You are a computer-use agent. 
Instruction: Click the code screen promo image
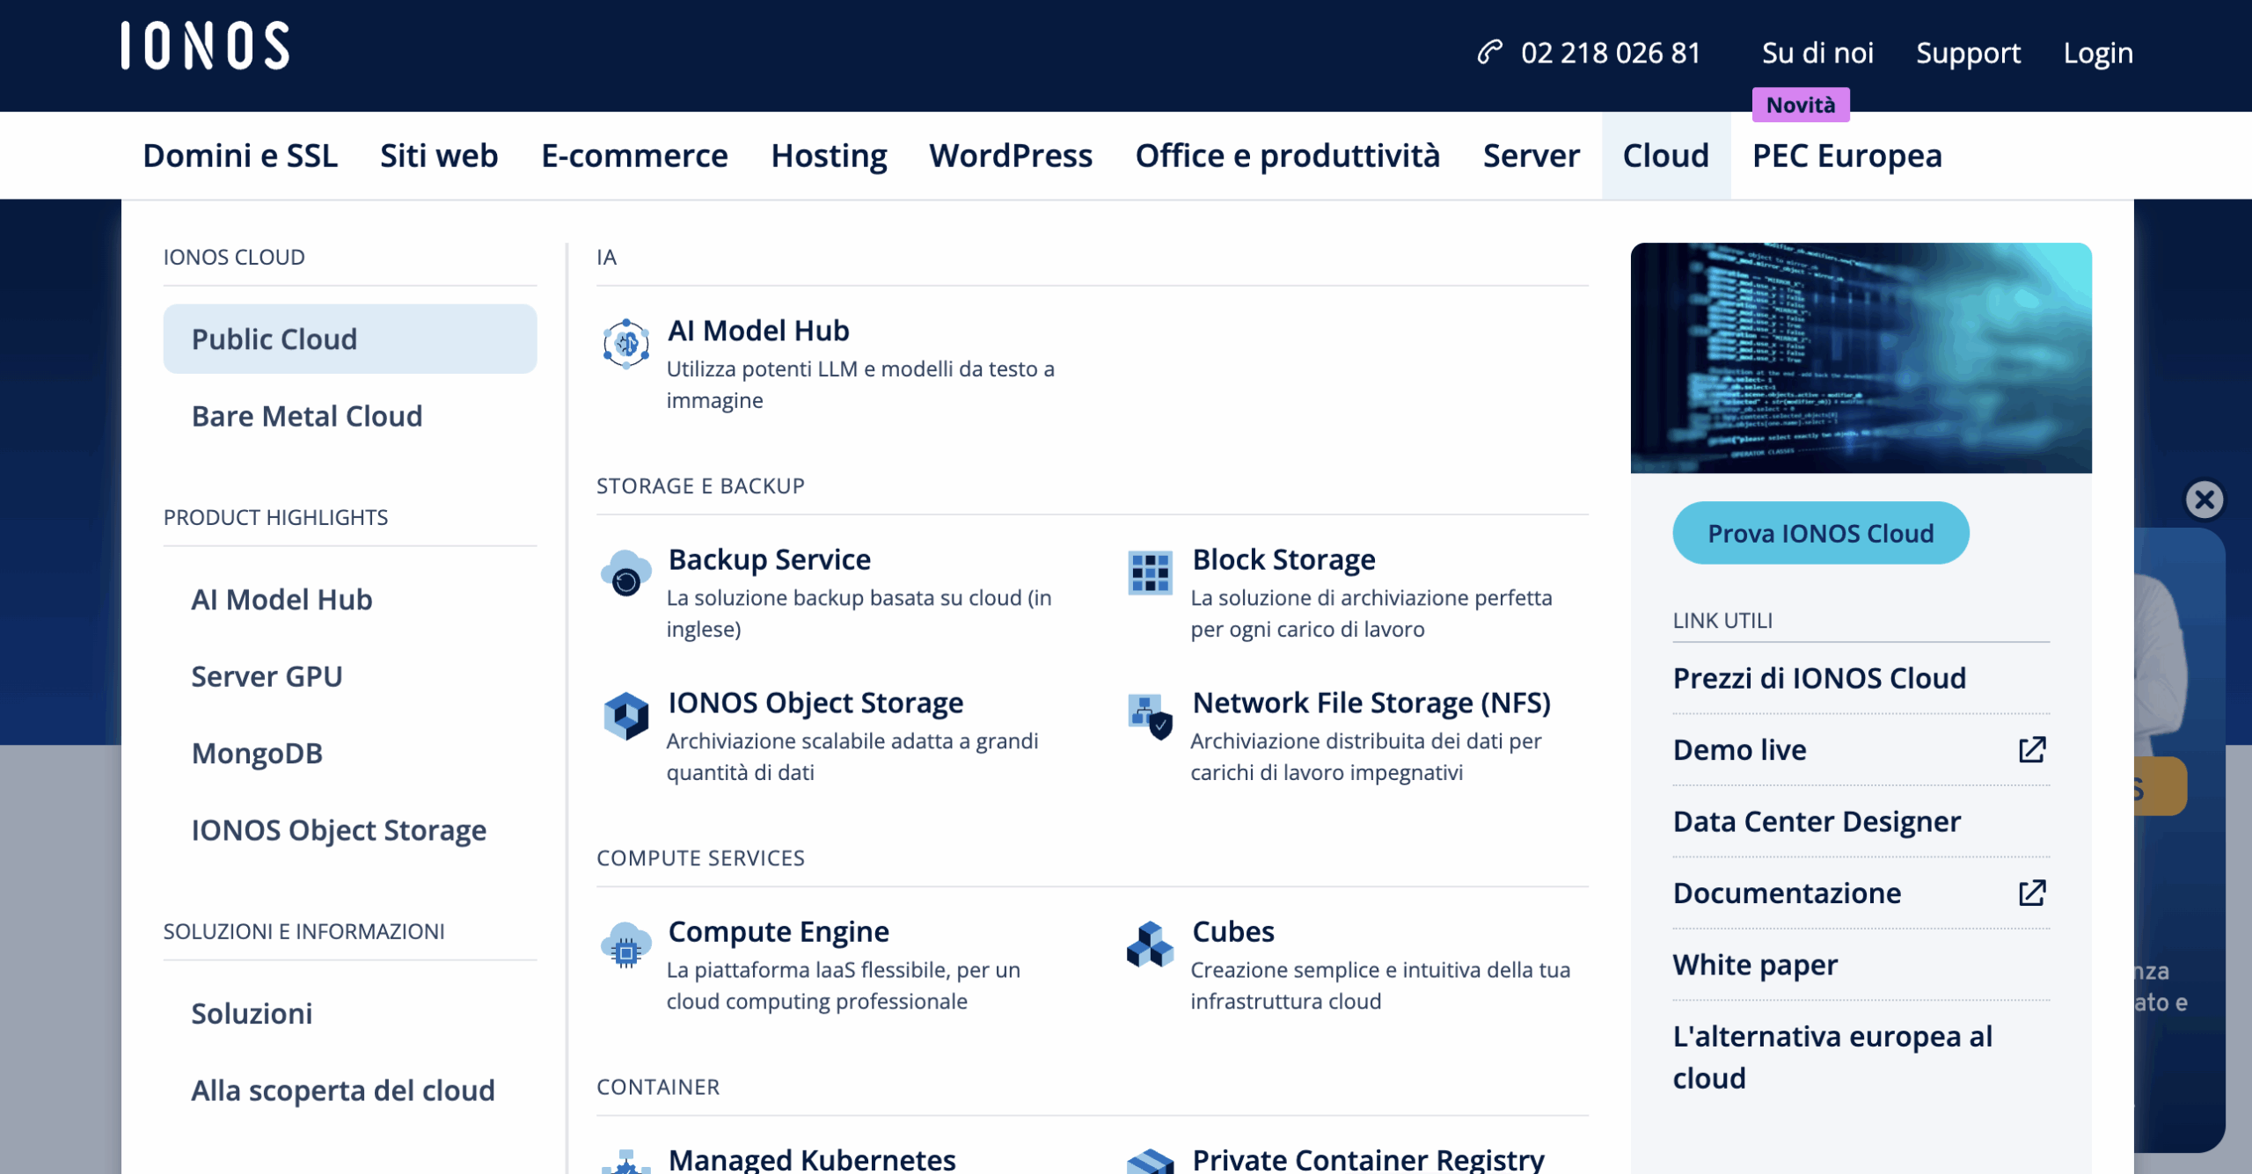(x=1860, y=357)
